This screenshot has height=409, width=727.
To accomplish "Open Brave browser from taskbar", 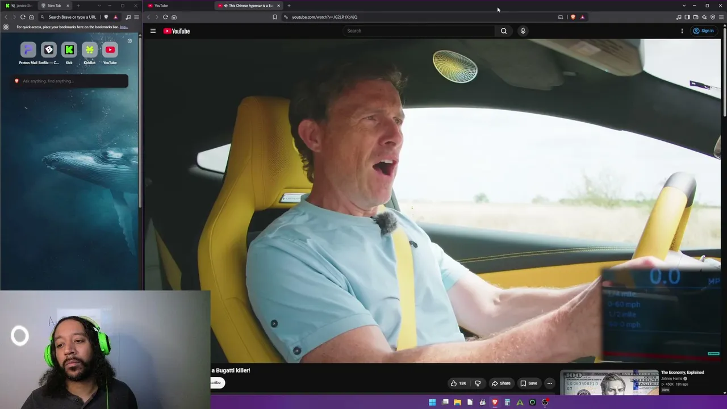I will click(x=495, y=403).
